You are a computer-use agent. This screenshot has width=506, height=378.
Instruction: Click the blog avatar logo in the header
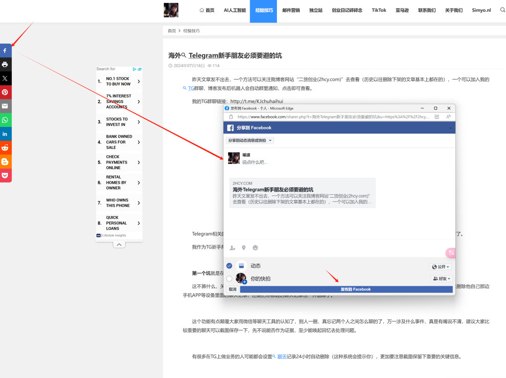pos(171,10)
